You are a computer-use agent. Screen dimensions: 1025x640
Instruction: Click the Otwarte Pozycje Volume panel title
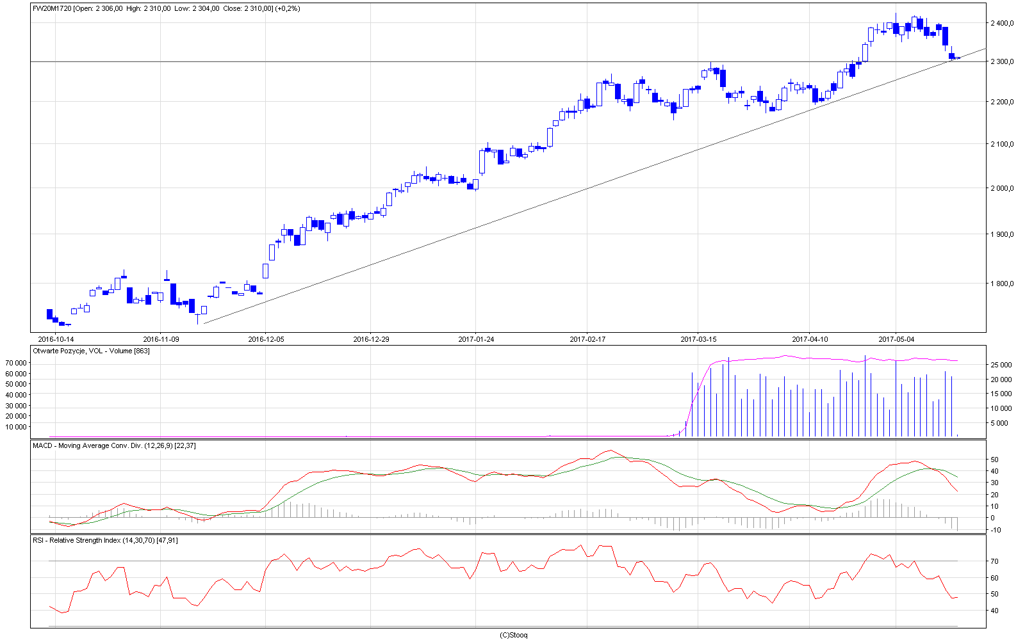pos(91,351)
